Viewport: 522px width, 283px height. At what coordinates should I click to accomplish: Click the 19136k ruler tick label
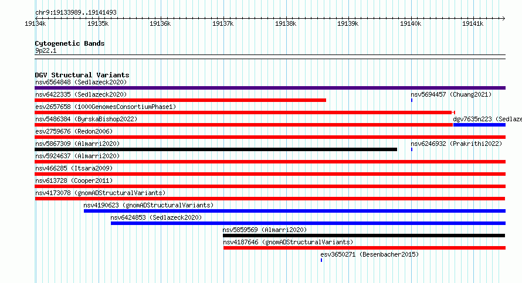tap(160, 23)
